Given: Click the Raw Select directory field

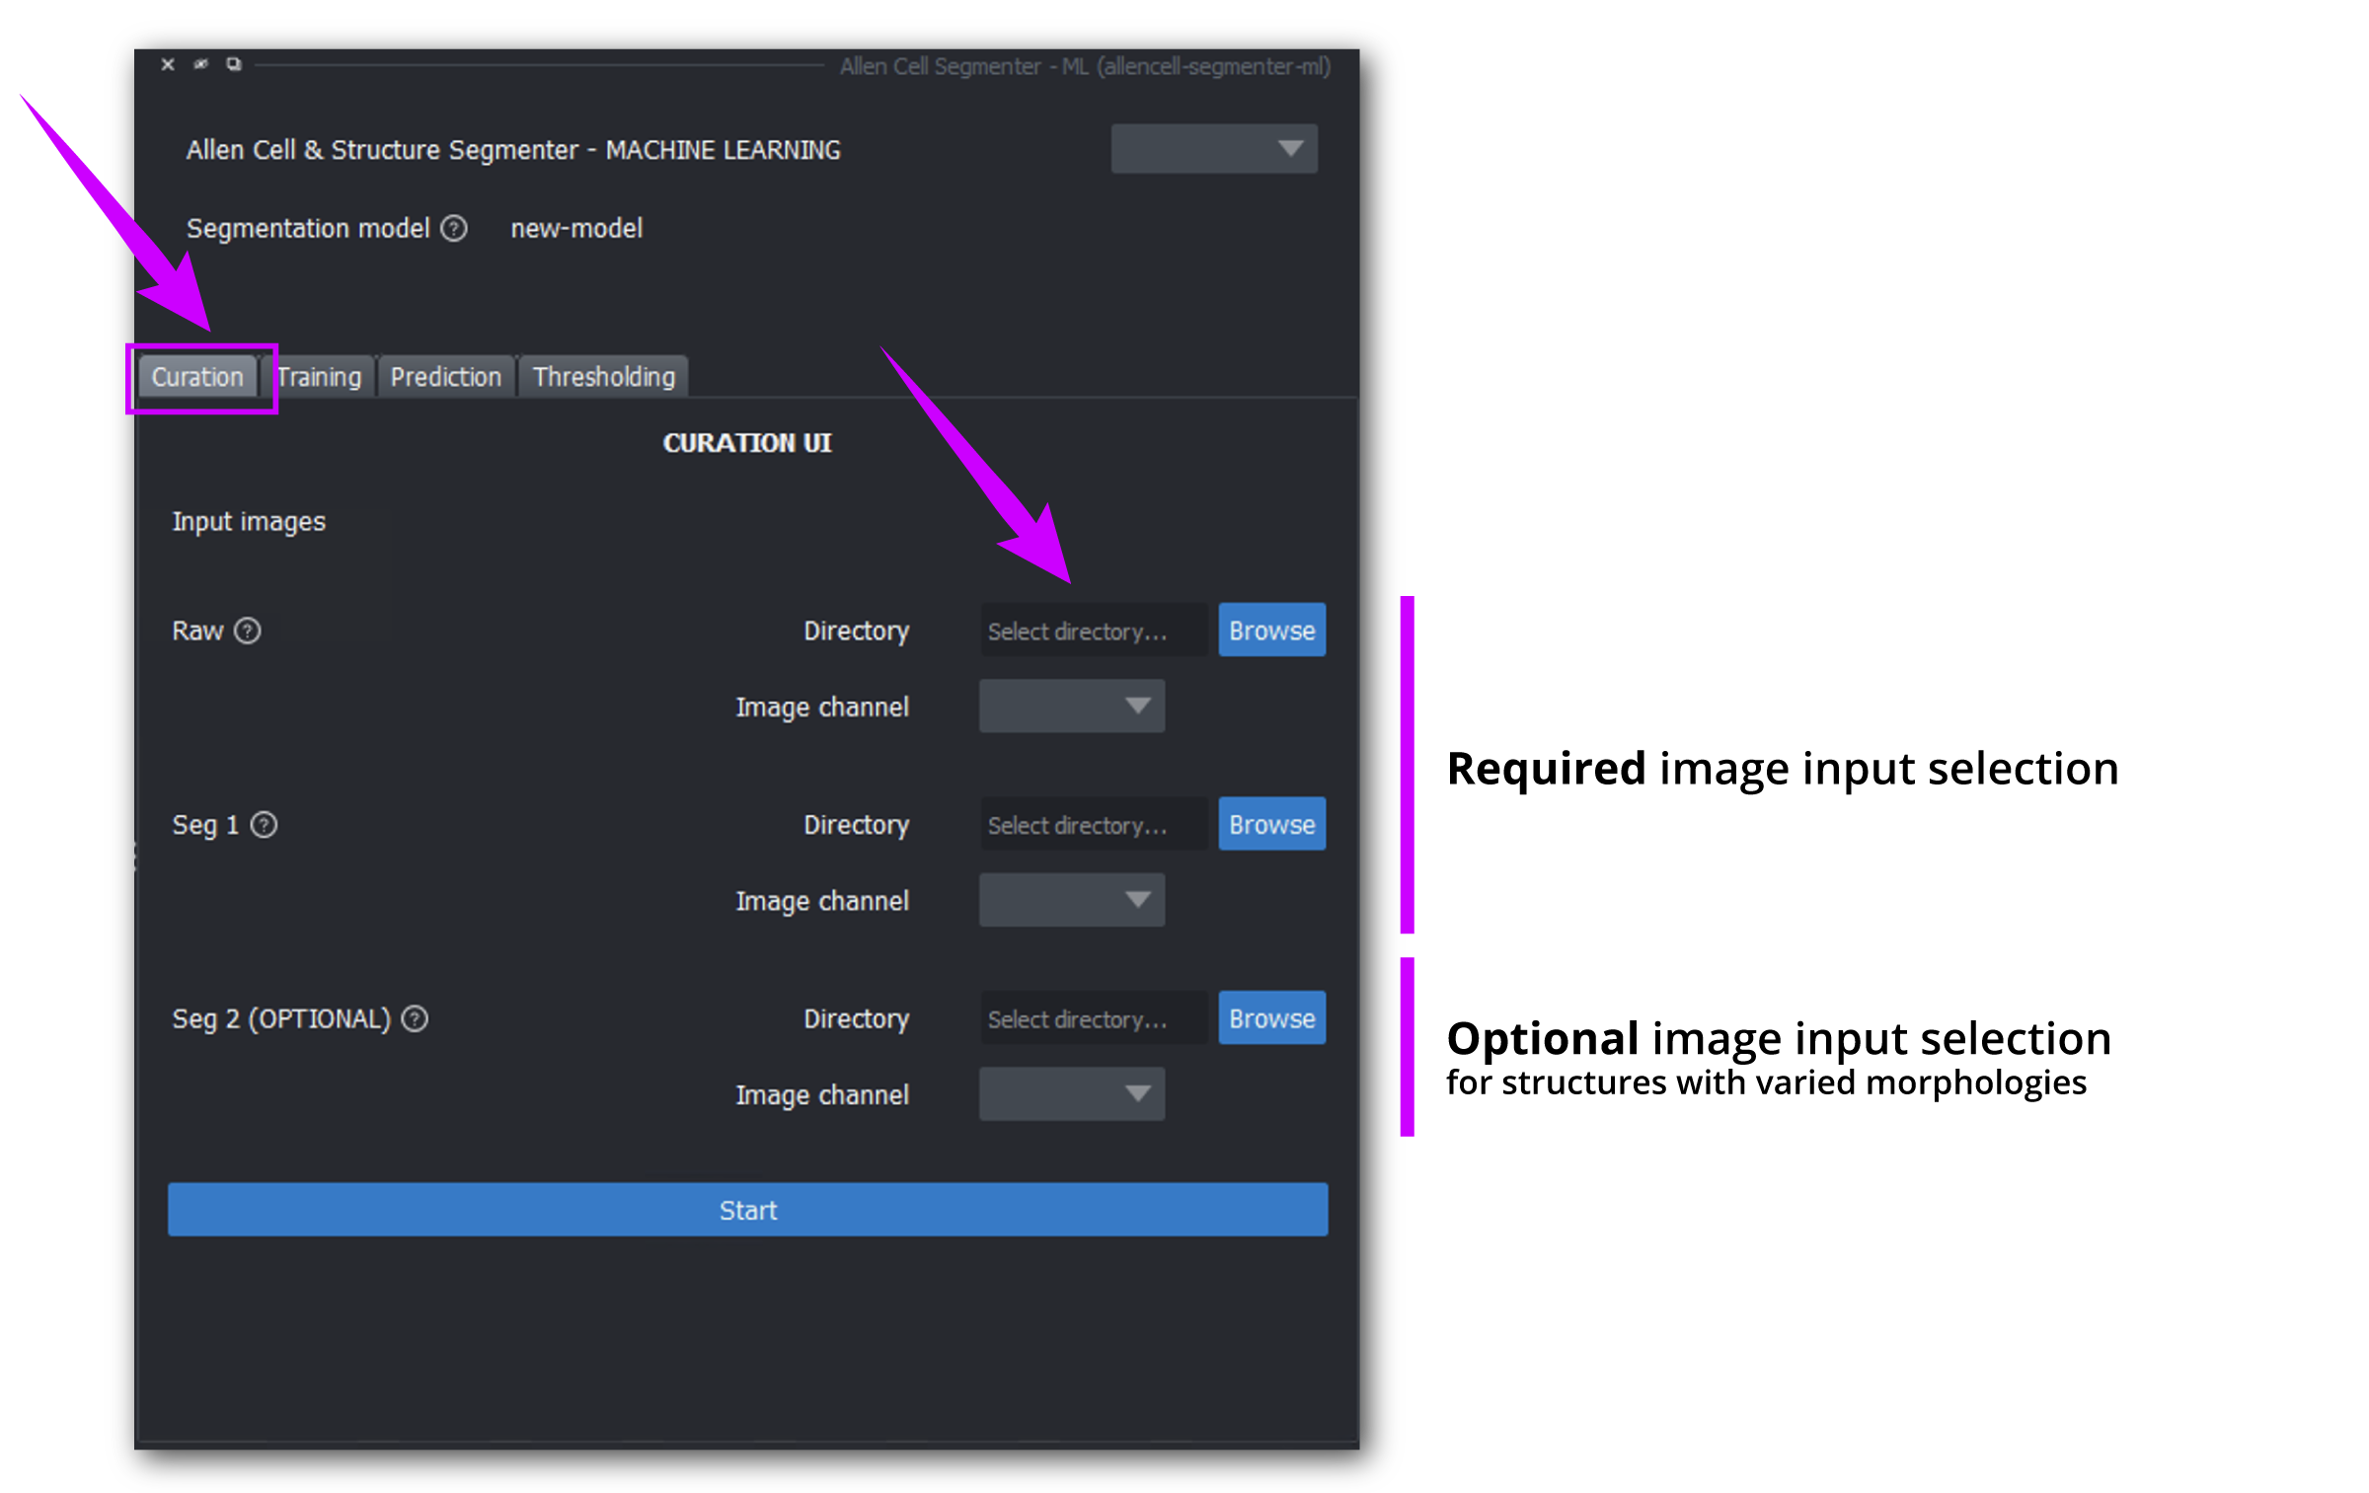Looking at the screenshot, I should point(1094,630).
